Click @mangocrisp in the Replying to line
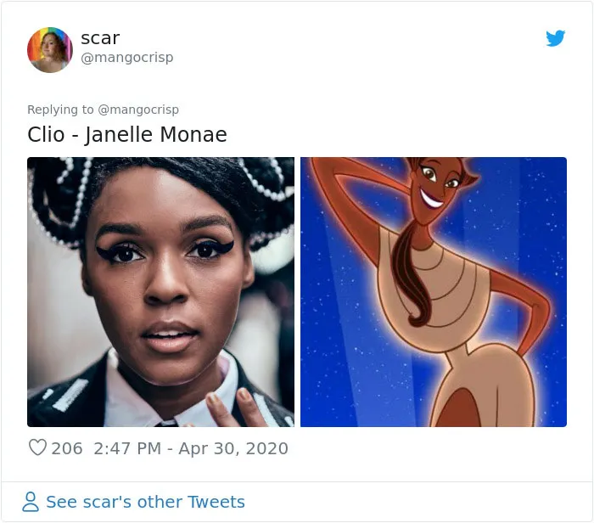The width and height of the screenshot is (594, 523). tap(138, 110)
